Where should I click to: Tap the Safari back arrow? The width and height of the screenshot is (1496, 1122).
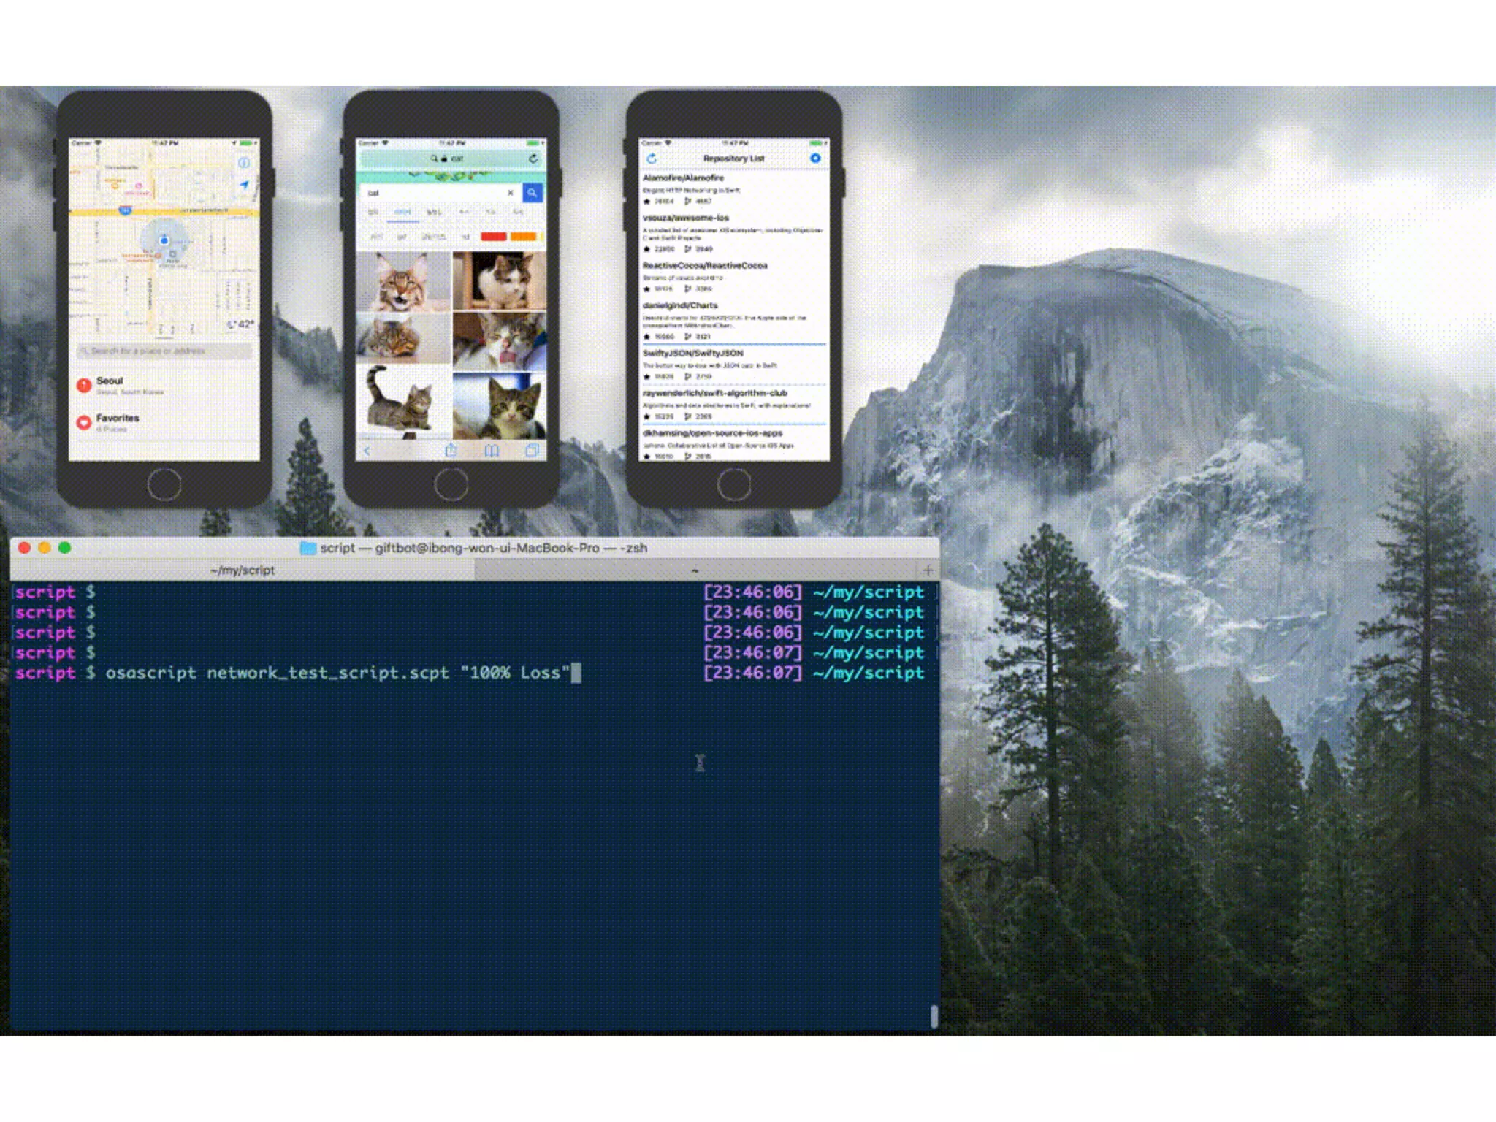[x=367, y=451]
